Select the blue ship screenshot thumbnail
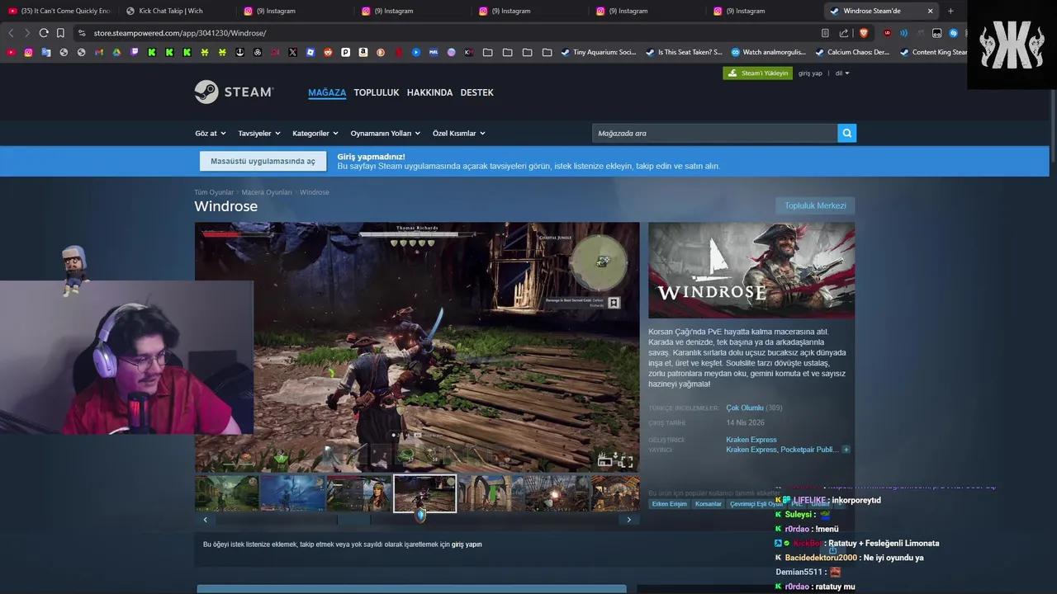 [293, 493]
